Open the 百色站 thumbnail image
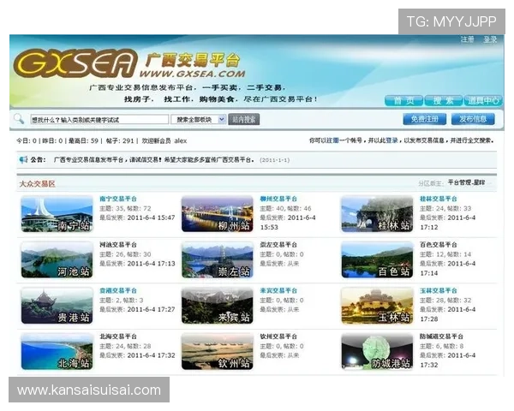514x411 pixels. [377, 260]
